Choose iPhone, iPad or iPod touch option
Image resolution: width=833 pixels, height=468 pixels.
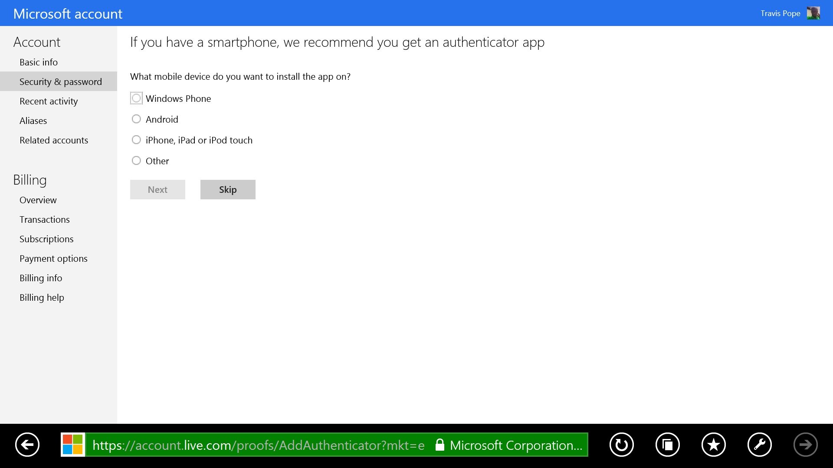(x=136, y=140)
